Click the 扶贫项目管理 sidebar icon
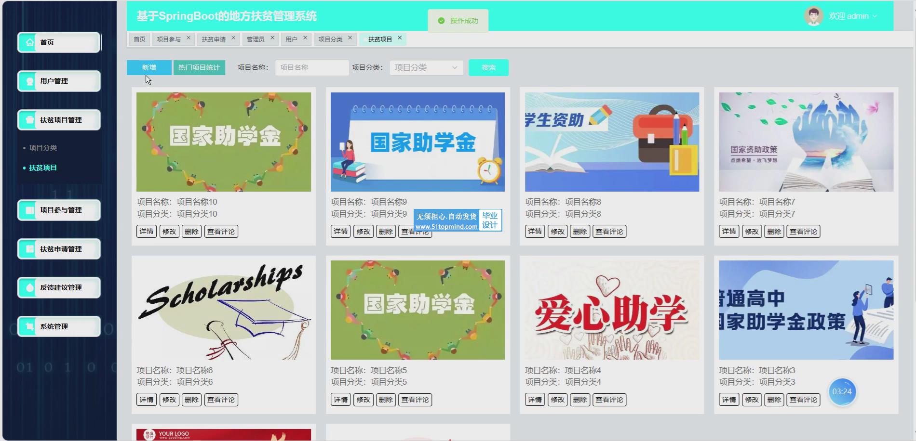 pos(30,120)
